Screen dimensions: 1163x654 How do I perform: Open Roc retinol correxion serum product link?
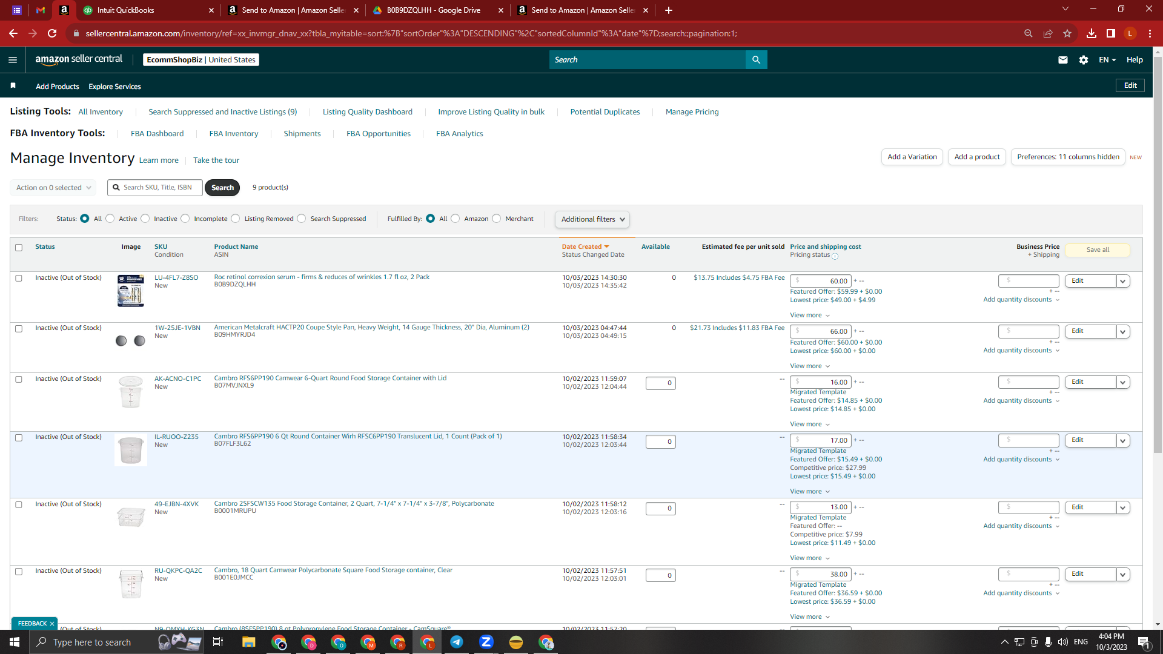[322, 277]
